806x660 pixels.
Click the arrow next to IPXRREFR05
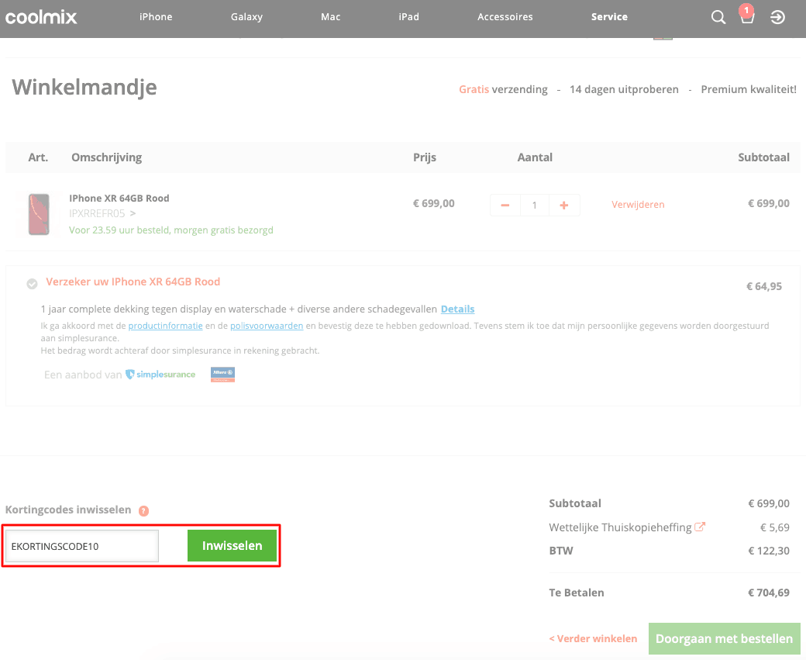[x=133, y=213]
